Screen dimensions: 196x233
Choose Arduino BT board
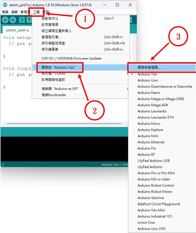point(162,155)
